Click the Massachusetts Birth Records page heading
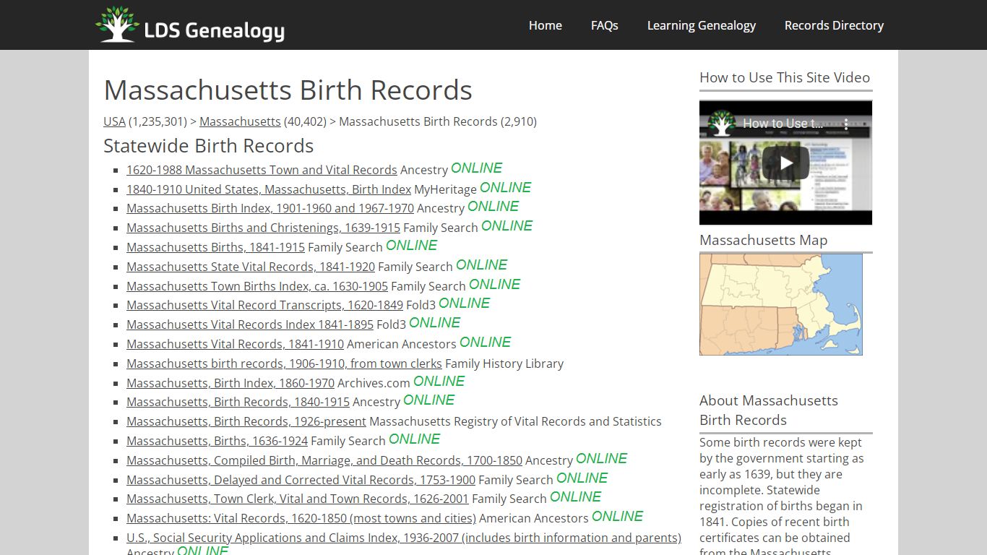This screenshot has height=555, width=987. (x=288, y=90)
